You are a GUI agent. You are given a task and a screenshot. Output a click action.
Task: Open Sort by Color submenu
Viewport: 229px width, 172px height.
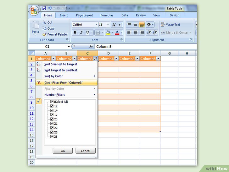pyautogui.click(x=66, y=76)
